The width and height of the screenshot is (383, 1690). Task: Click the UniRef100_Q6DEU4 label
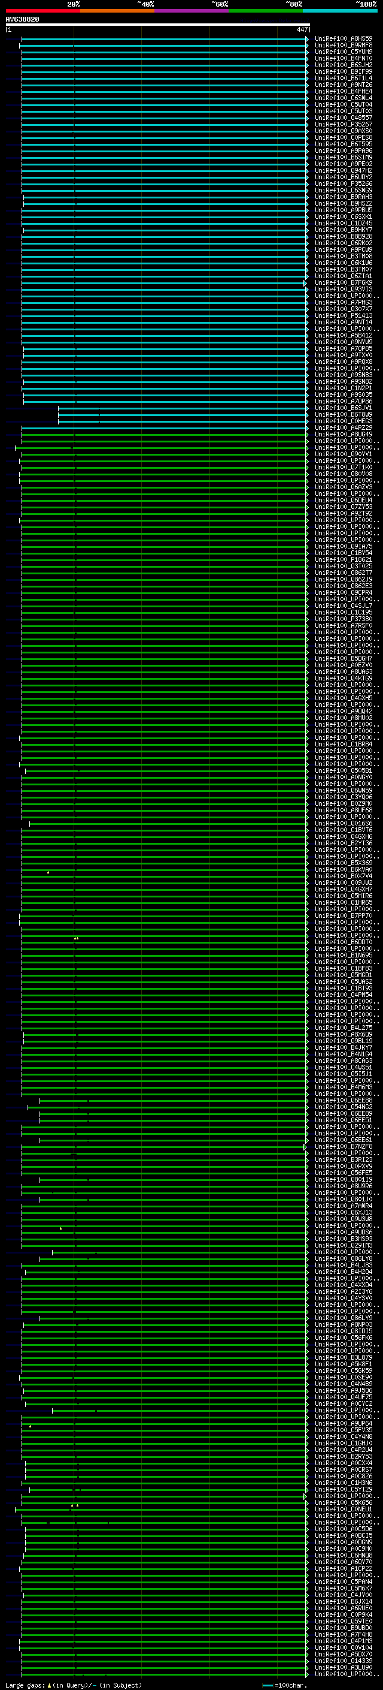click(344, 501)
